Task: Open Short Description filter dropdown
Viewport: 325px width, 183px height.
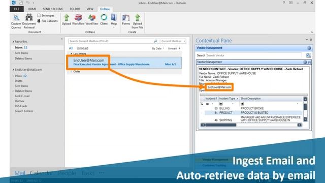Action: pyautogui.click(x=298, y=104)
